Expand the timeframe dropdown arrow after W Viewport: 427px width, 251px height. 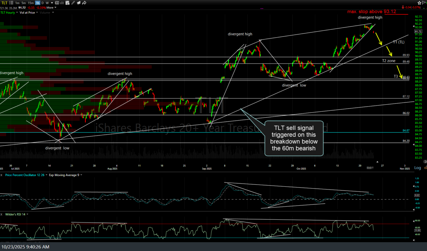[x=53, y=2]
